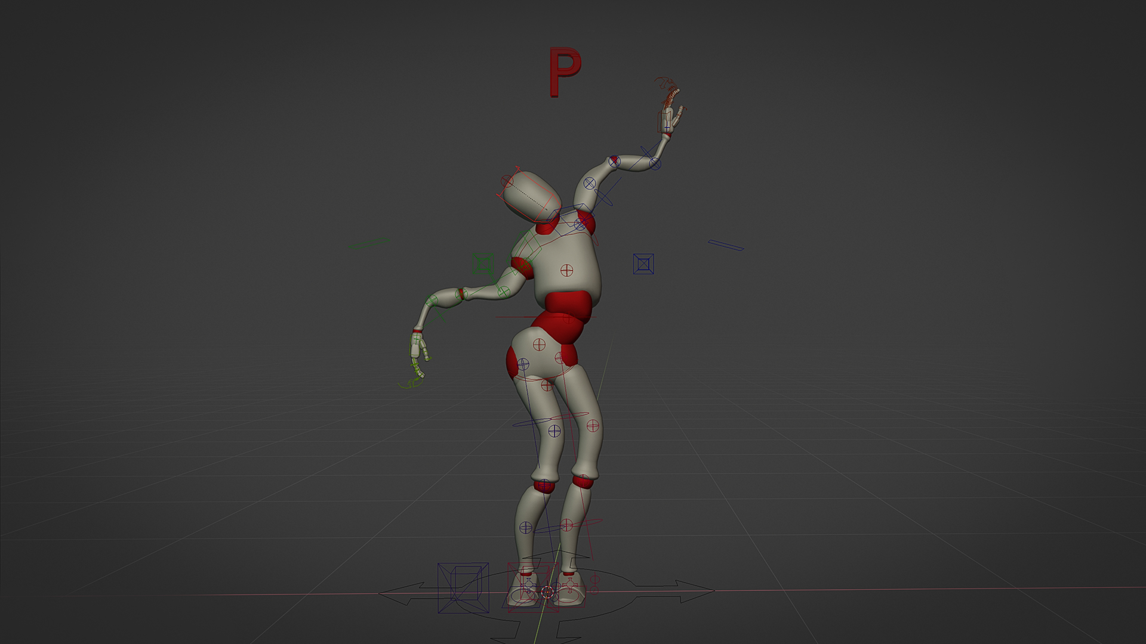The height and width of the screenshot is (644, 1146).
Task: Select blue crosshair circle on left shin
Action: tap(525, 527)
